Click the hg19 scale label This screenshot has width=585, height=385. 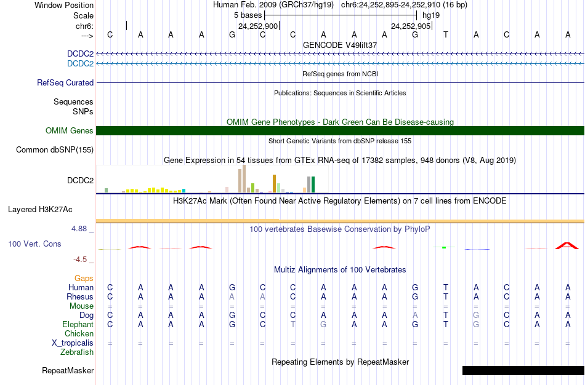pyautogui.click(x=431, y=15)
